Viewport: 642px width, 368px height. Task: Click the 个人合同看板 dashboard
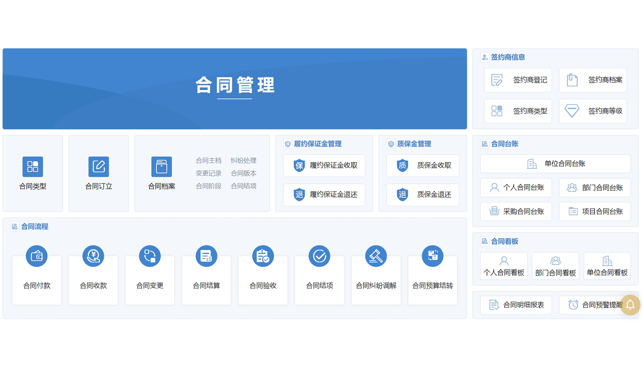click(504, 266)
